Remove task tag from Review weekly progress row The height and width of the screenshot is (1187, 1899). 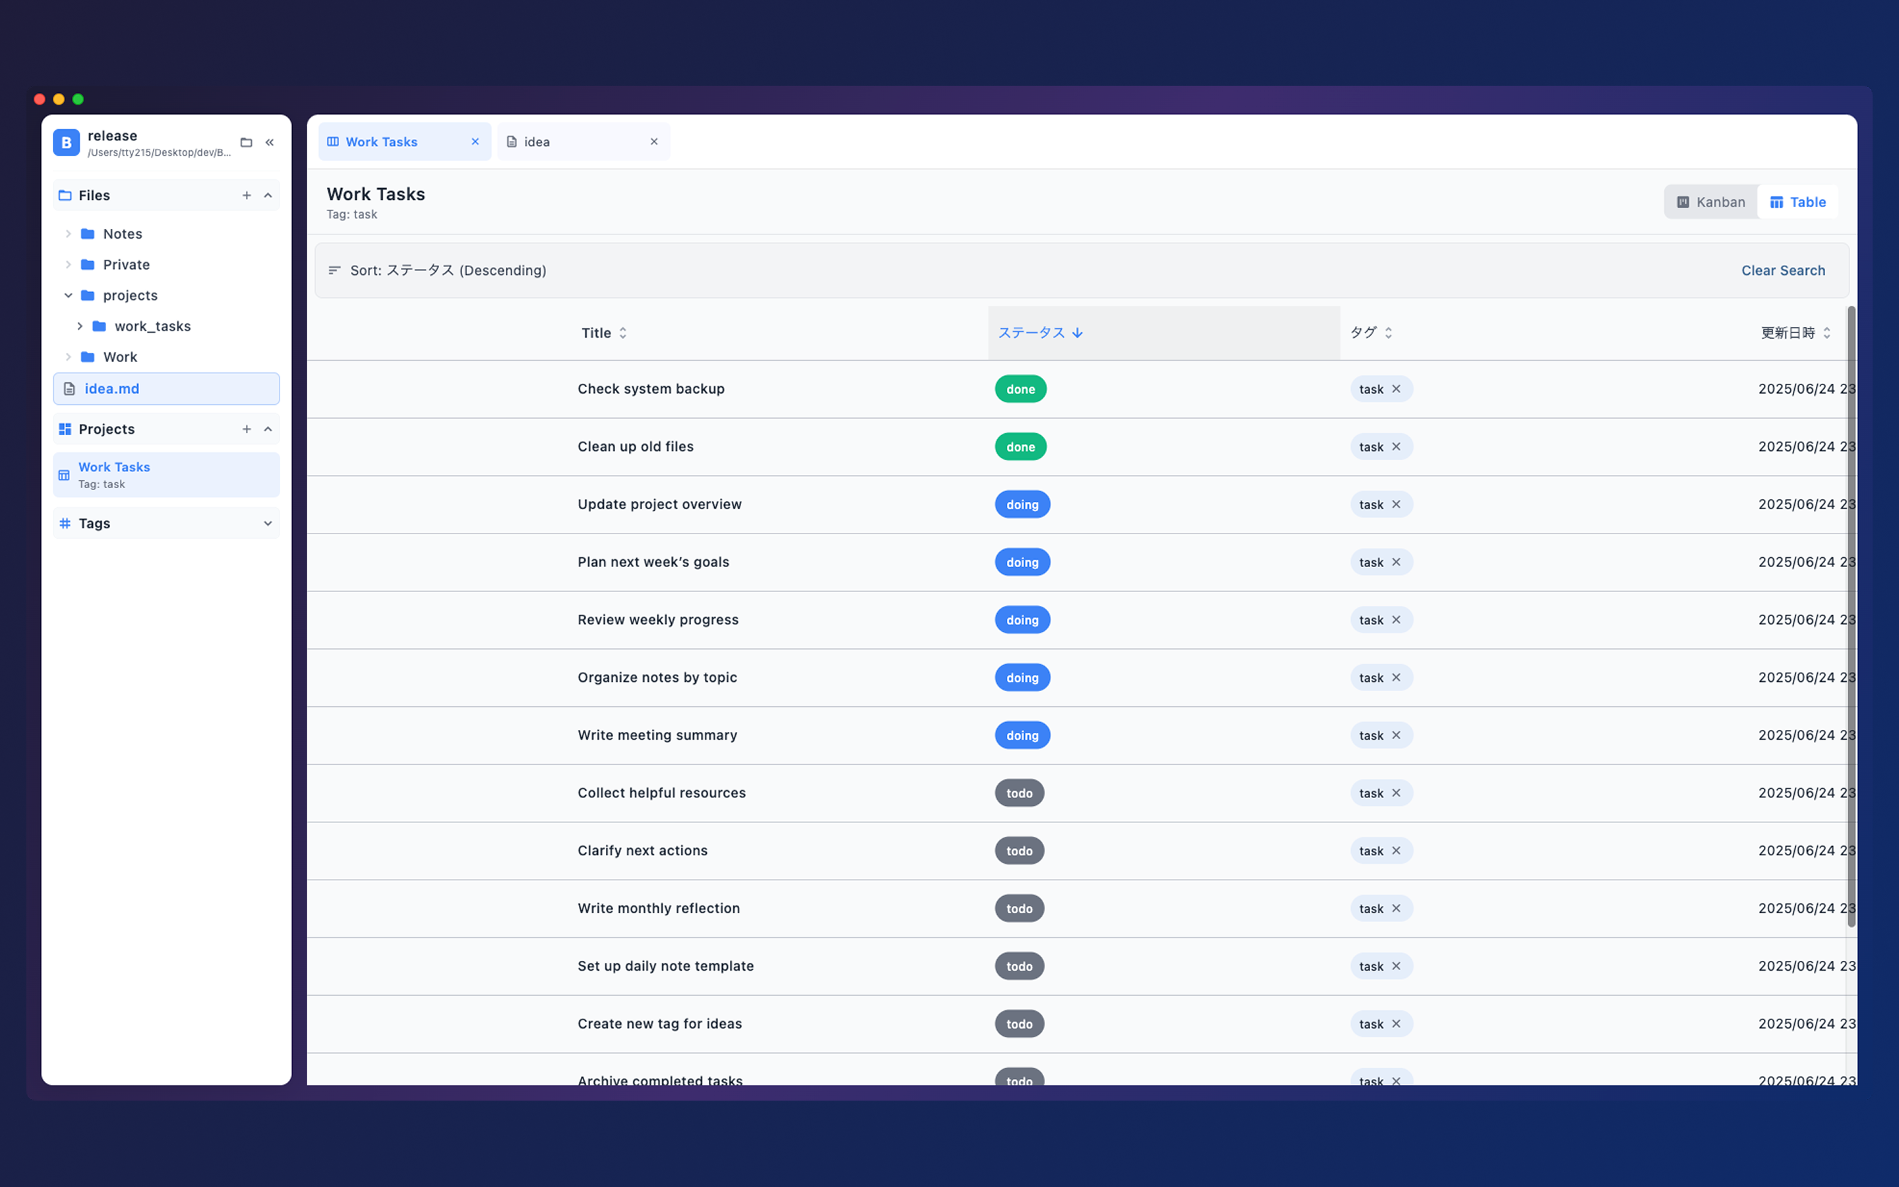[1396, 619]
